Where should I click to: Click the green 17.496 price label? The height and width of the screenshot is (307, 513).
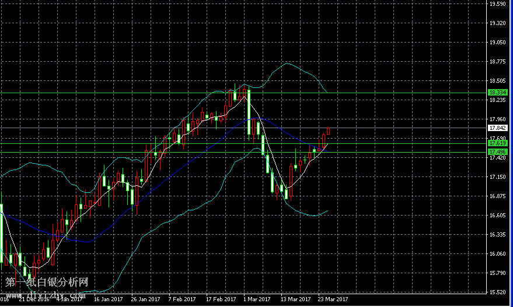click(x=497, y=152)
